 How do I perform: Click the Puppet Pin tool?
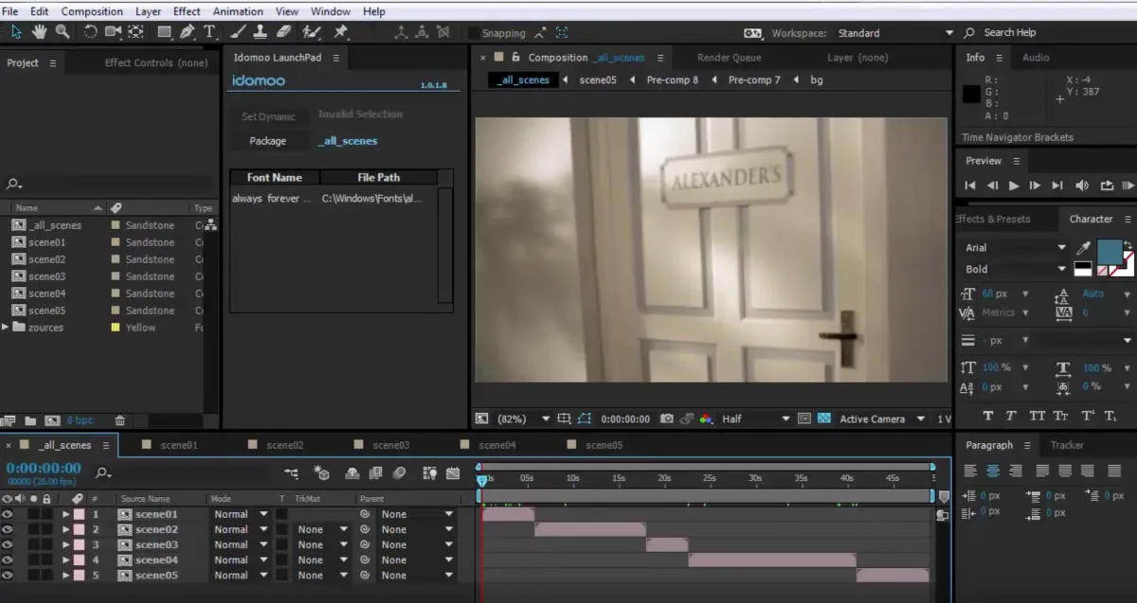[x=340, y=32]
